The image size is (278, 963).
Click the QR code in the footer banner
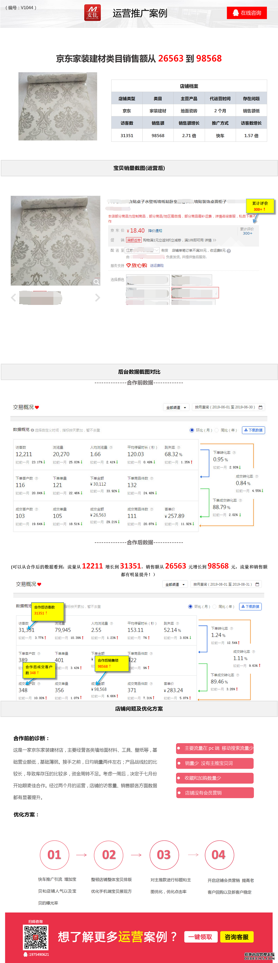36,938
